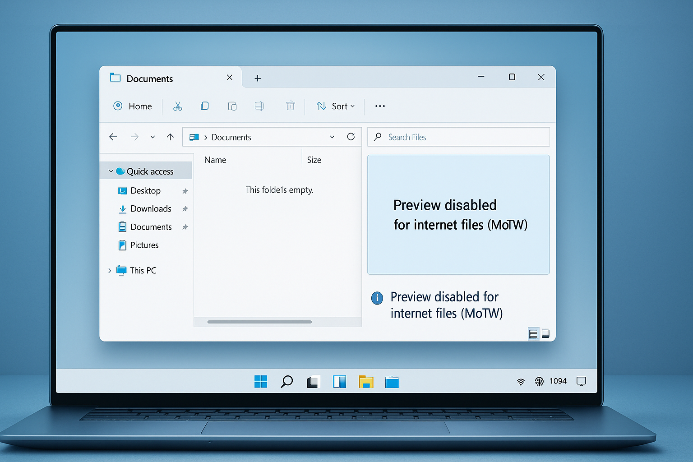
Task: Expand the This PC tree node
Action: point(110,270)
